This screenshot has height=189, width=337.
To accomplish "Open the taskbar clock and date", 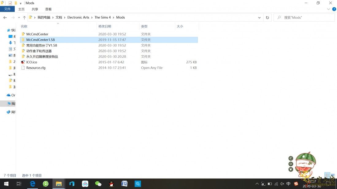I will pos(312,183).
